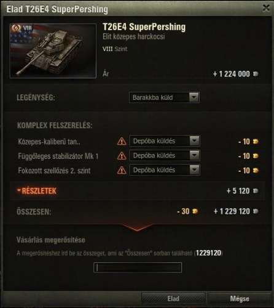Screen dimensions: 274x308
Task: Click warning icon beside Függőleges stabilizátor Mk 1
Action: (122, 156)
